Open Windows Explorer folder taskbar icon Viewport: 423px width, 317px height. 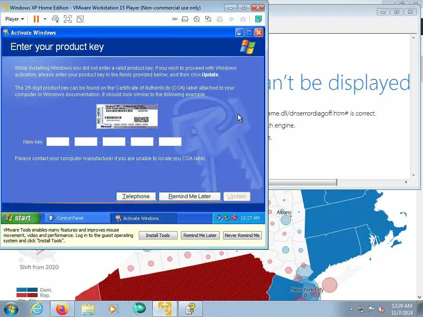click(x=88, y=309)
